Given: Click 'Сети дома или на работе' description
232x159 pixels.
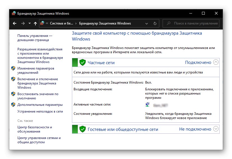Looking at the screenshot, I should [x=138, y=72].
